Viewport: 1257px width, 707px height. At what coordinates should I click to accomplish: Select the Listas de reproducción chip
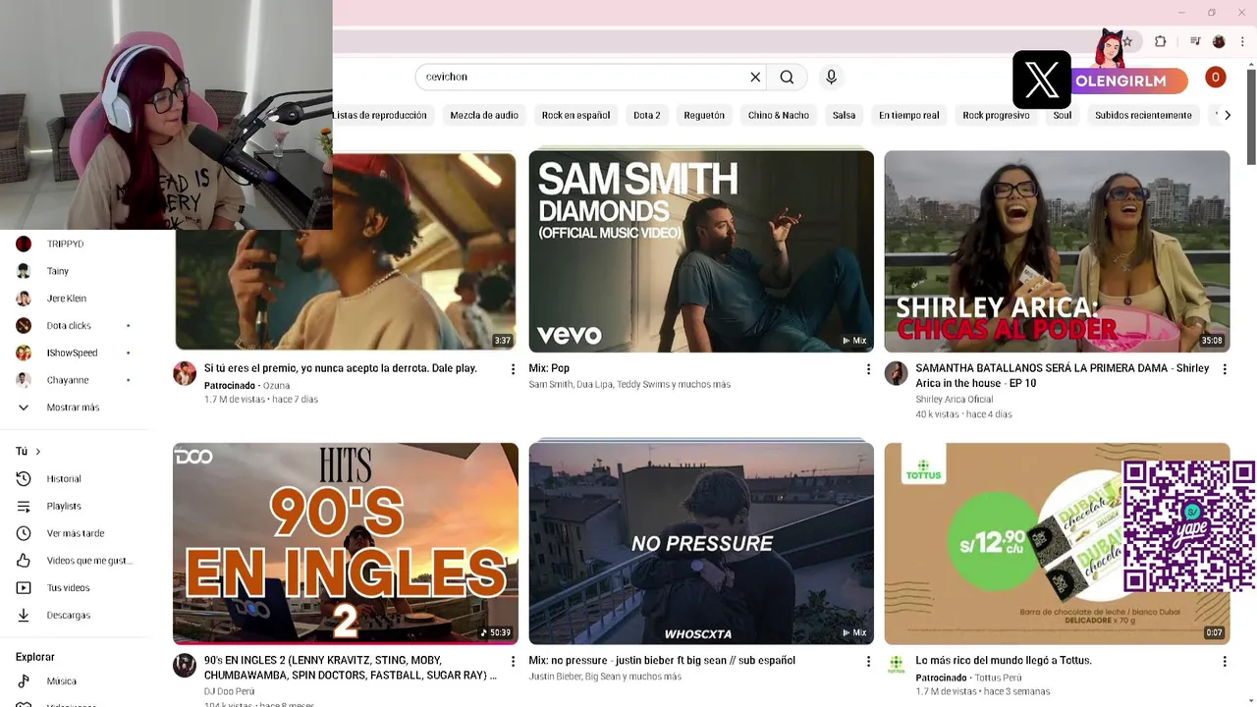pos(380,115)
